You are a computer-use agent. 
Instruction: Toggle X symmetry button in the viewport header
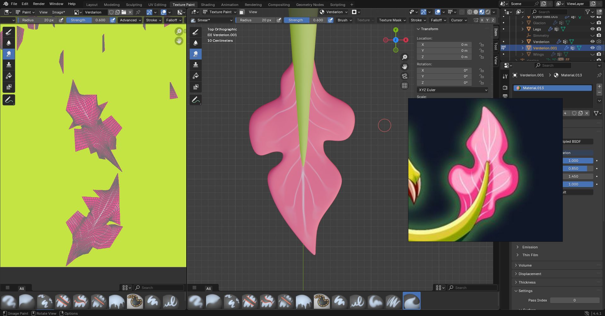(482, 20)
